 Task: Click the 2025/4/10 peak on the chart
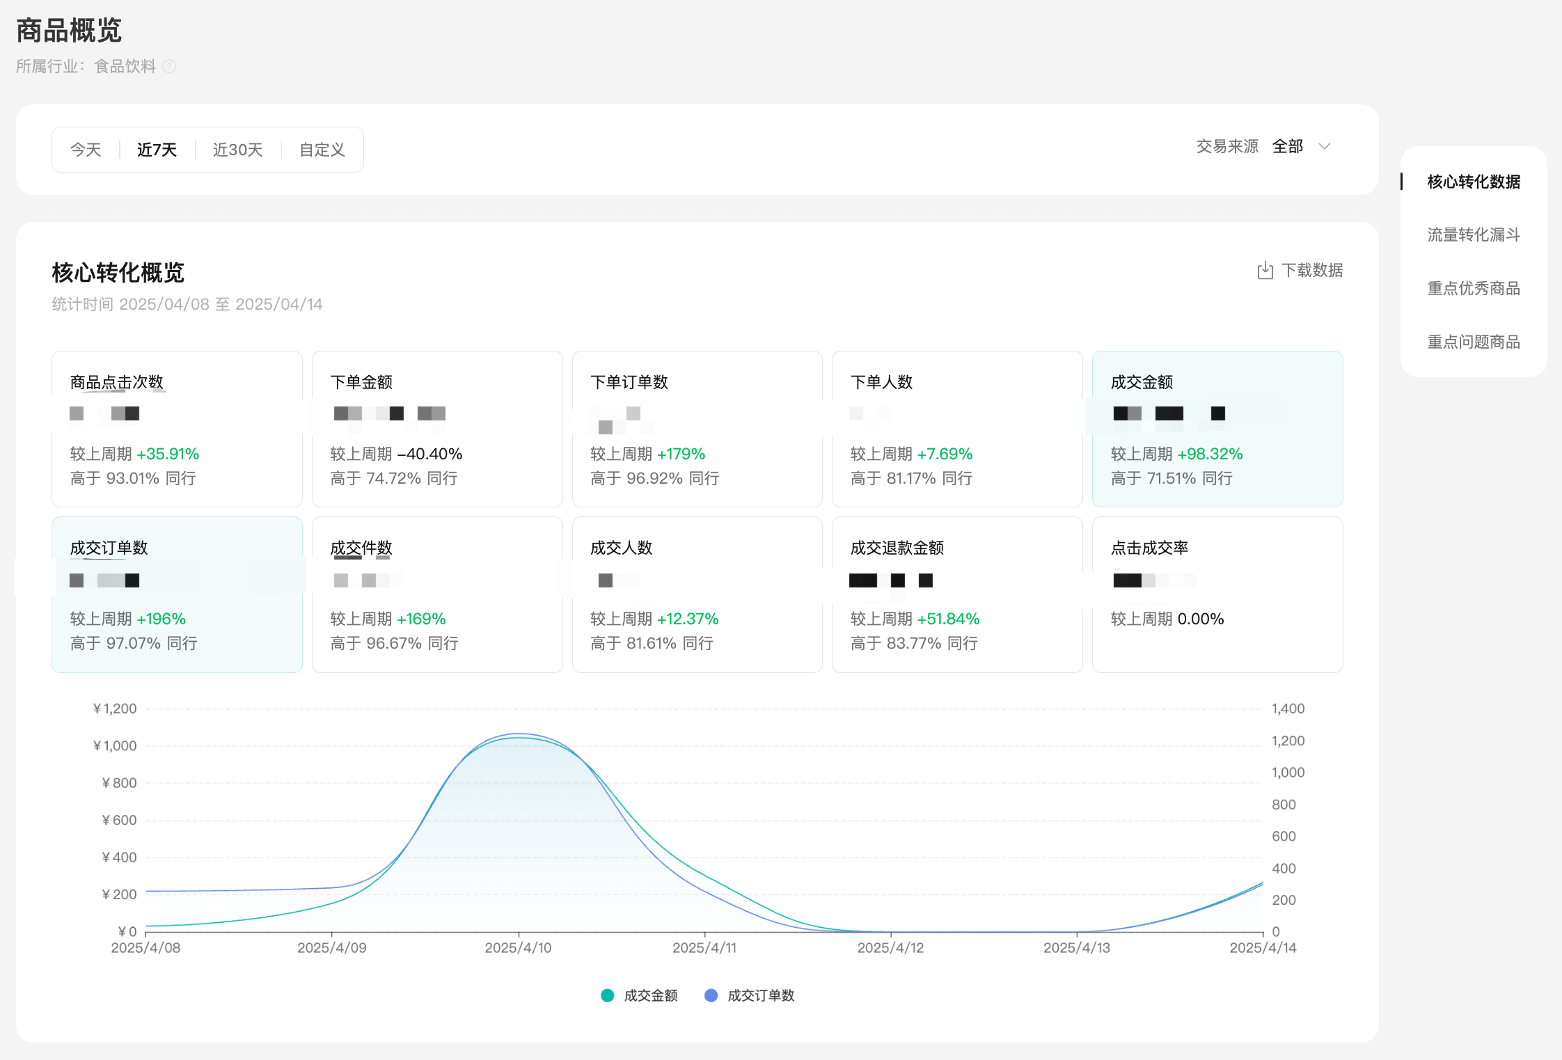[519, 736]
